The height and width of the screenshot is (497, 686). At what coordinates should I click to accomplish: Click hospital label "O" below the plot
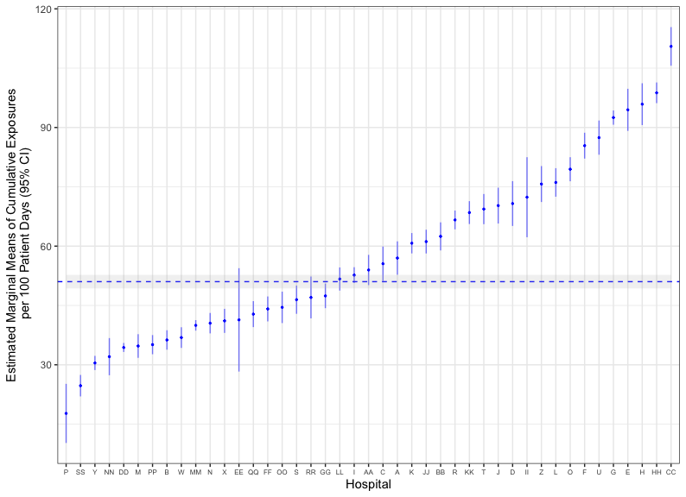pos(570,472)
